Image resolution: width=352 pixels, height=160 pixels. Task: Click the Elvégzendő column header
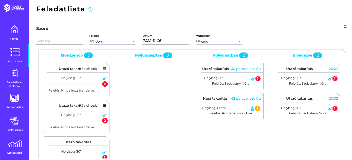[x=72, y=55]
